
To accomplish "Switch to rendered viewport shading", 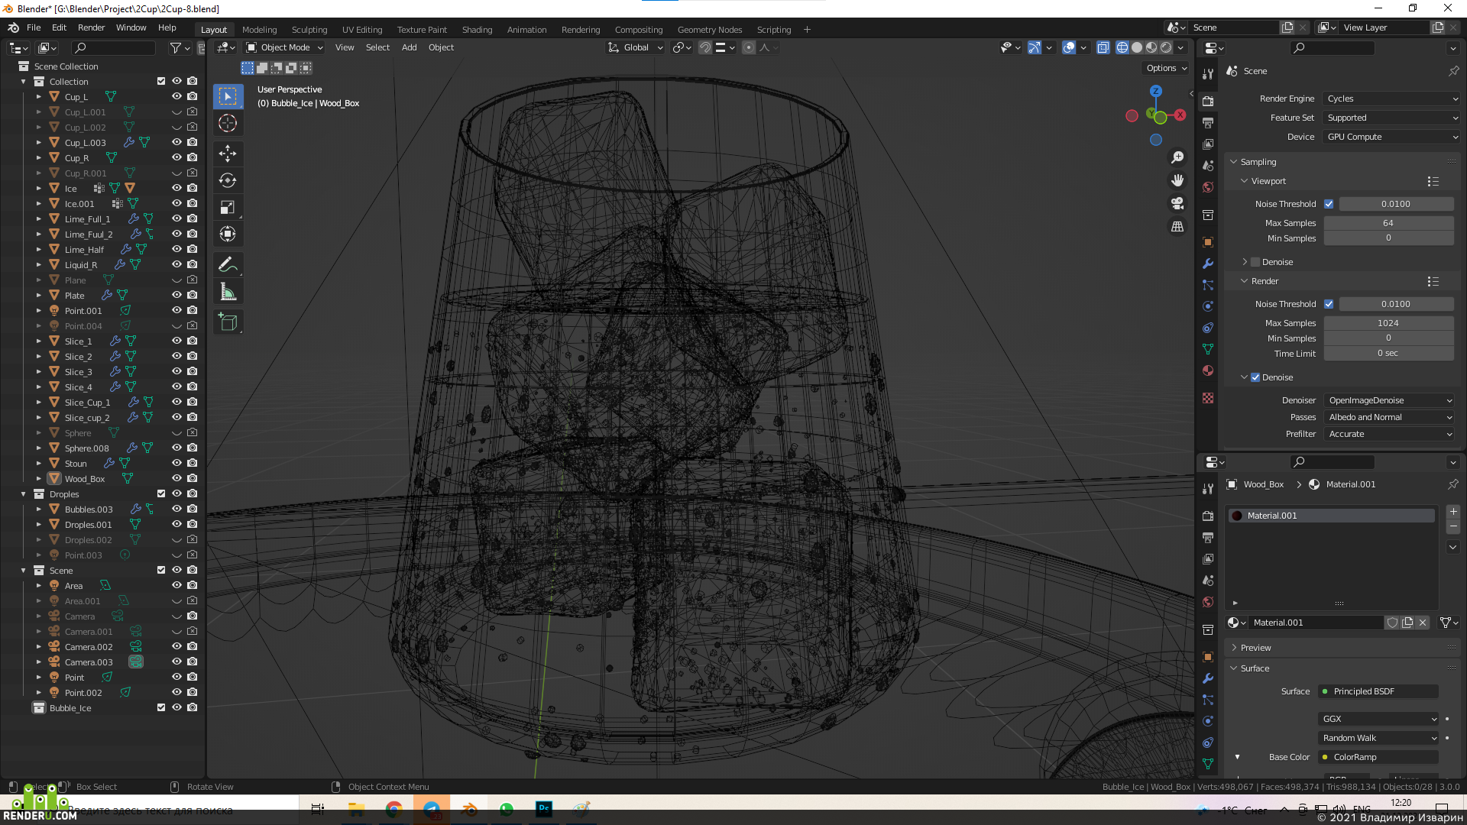I will coord(1167,47).
